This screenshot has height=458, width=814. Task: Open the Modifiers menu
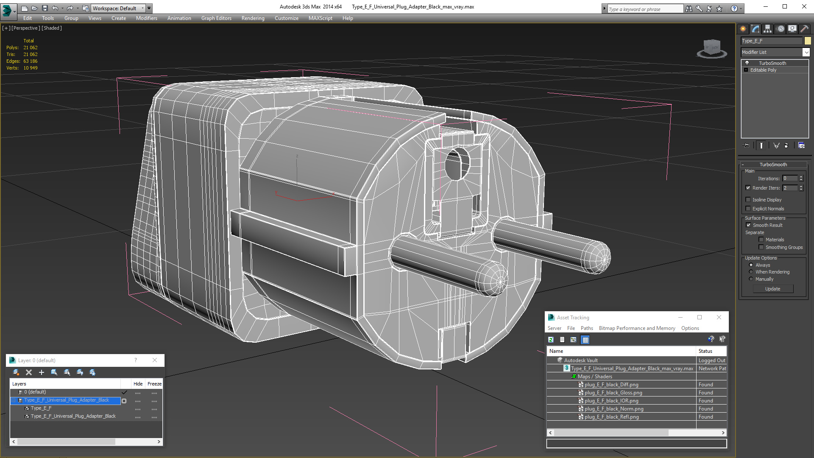pos(146,18)
